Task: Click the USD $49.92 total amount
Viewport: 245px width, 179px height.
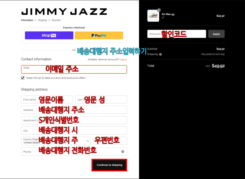Action: pyautogui.click(x=215, y=66)
